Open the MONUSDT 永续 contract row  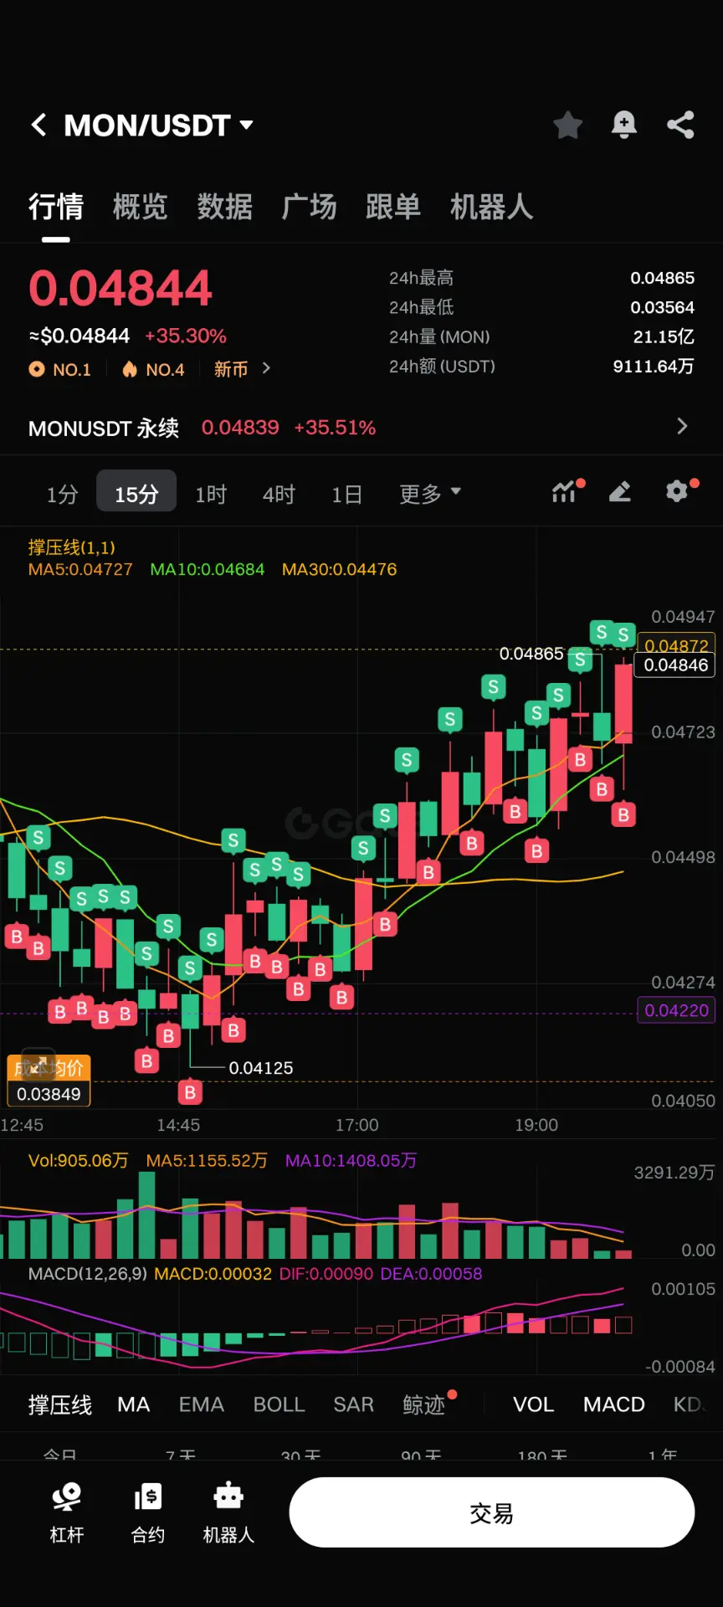pos(361,428)
